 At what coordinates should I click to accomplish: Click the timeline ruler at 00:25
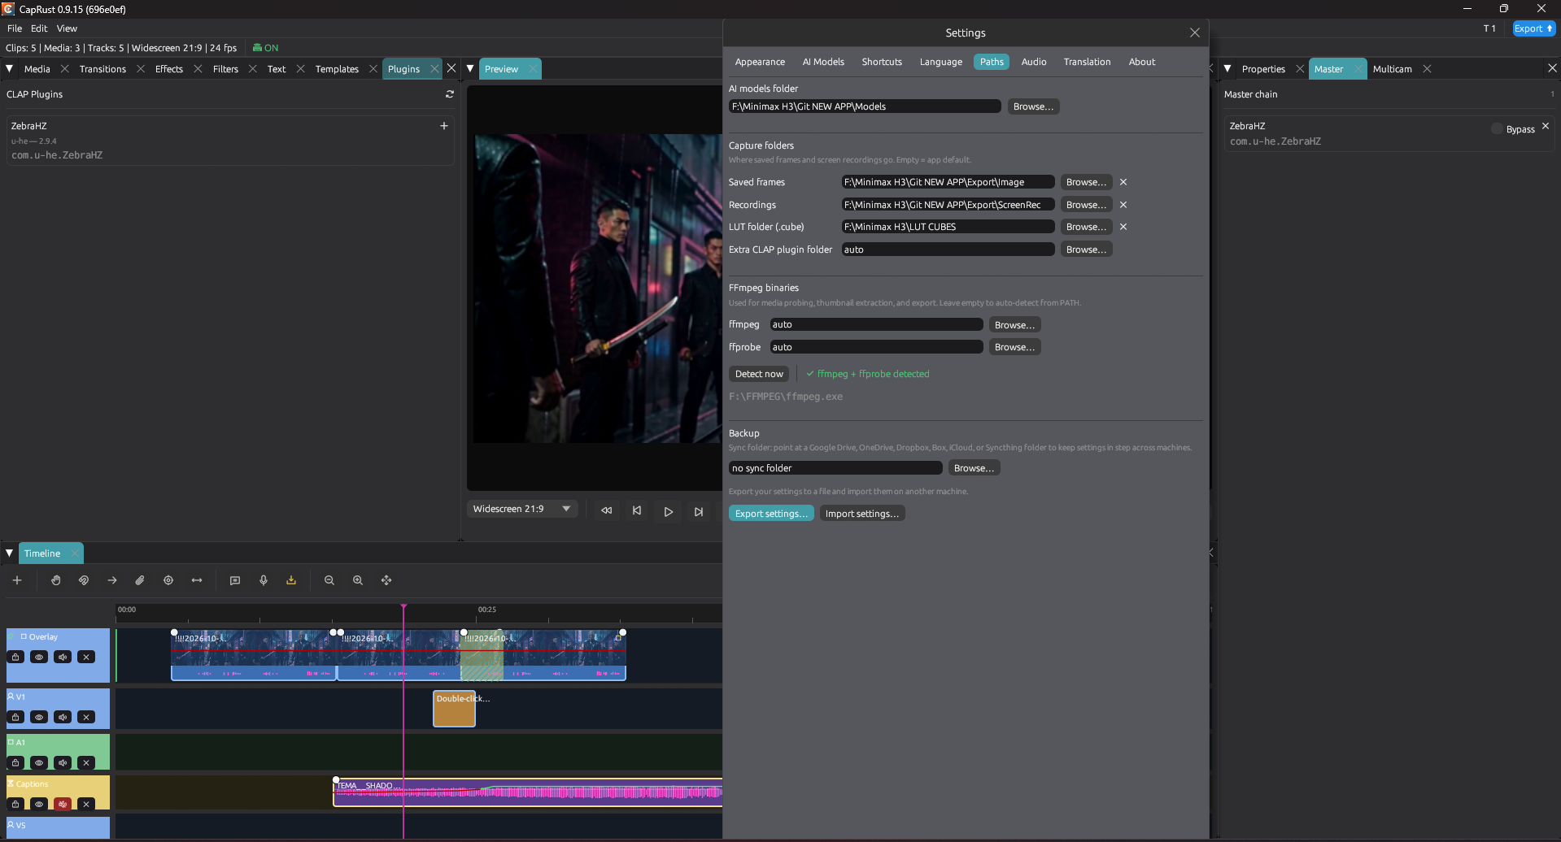(x=487, y=610)
